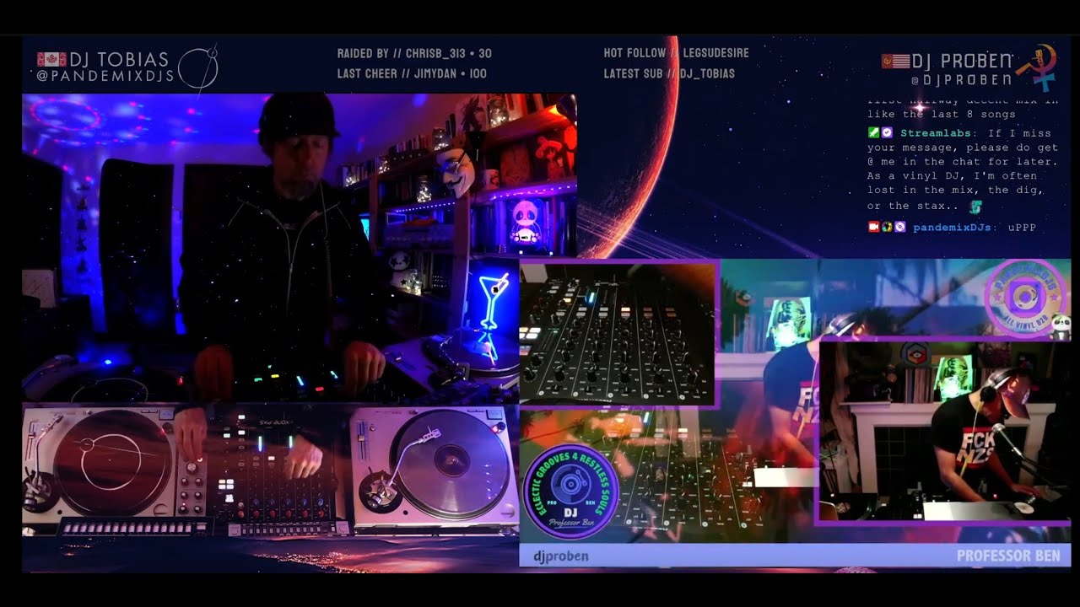Click the Eclectic Grooves 4 Restless Souls logo

[x=571, y=492]
